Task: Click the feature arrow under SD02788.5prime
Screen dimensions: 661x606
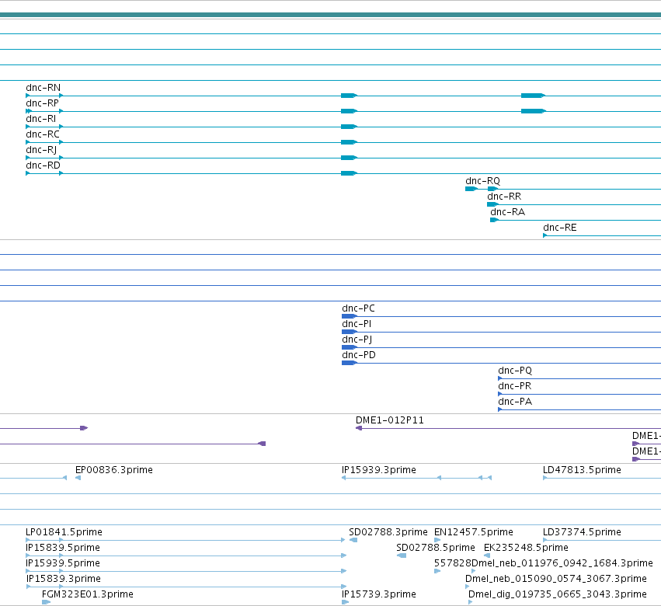Action: 402,555
